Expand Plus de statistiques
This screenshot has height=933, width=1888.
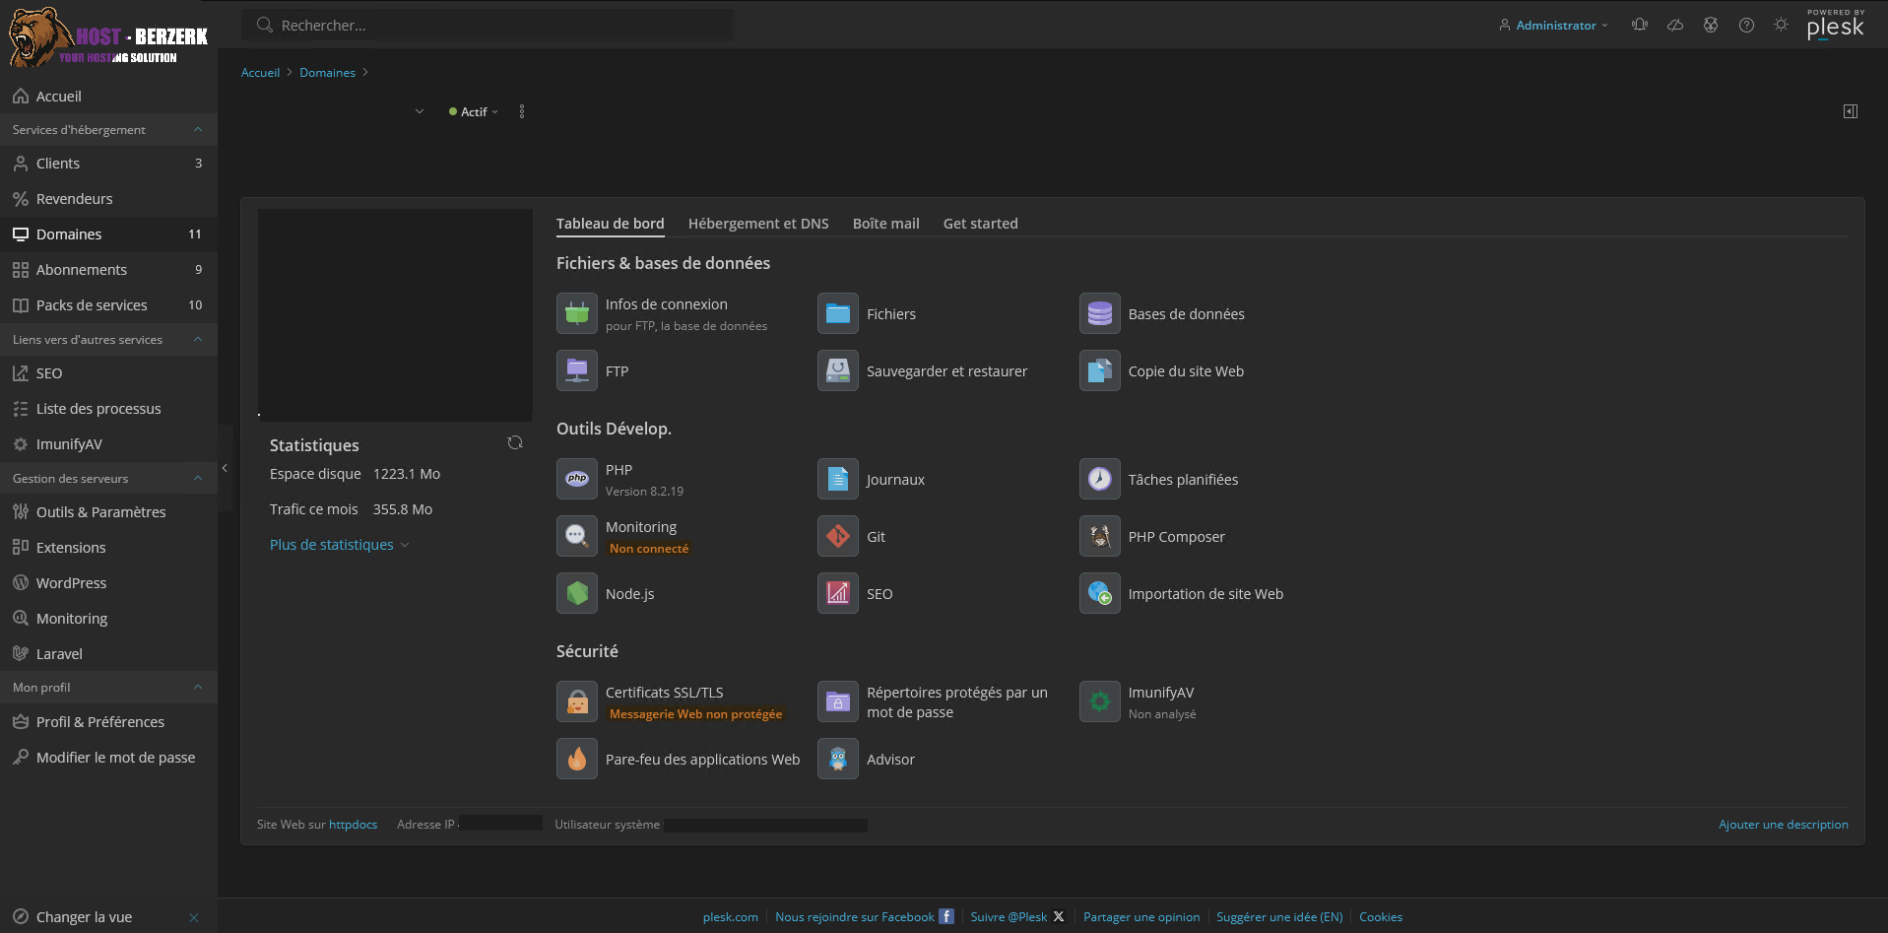(339, 545)
